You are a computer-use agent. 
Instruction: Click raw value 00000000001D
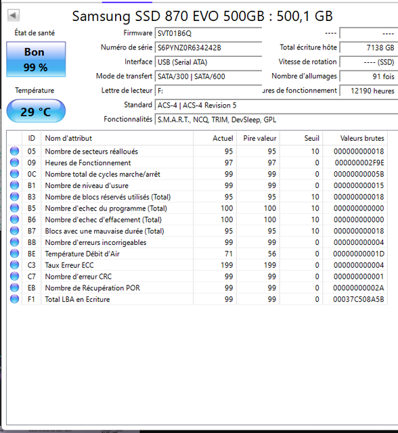click(359, 254)
